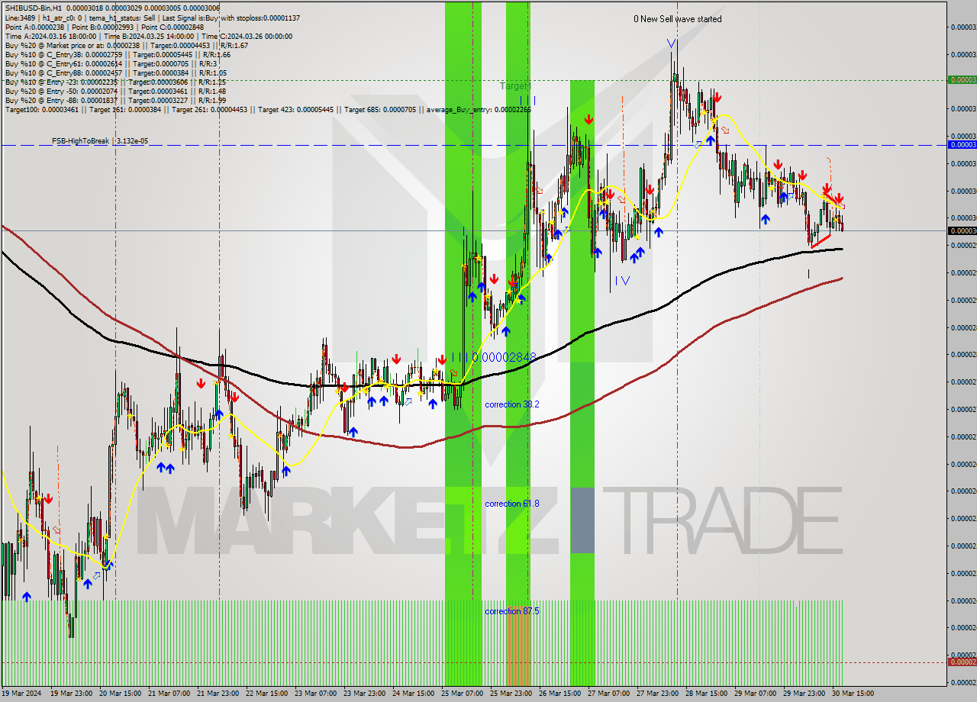Click the '20 Mar 15:00' time label
977x702 pixels.
[x=120, y=693]
